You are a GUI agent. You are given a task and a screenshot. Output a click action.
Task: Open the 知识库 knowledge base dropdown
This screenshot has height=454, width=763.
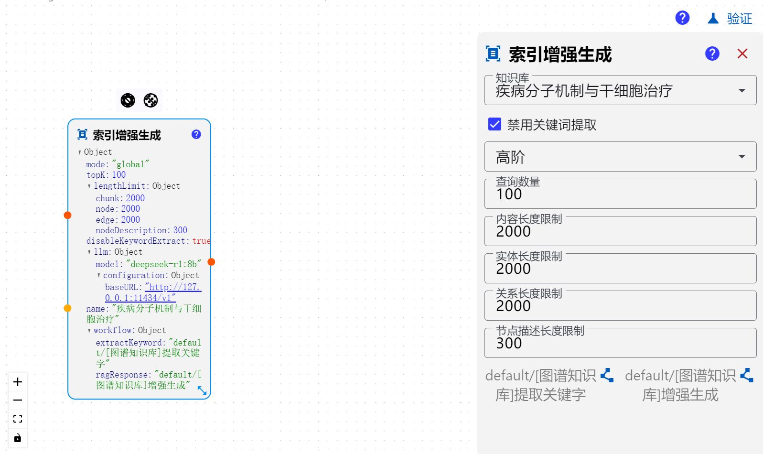click(x=620, y=90)
